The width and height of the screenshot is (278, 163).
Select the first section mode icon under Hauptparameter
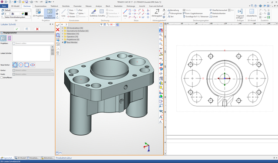[3, 38]
